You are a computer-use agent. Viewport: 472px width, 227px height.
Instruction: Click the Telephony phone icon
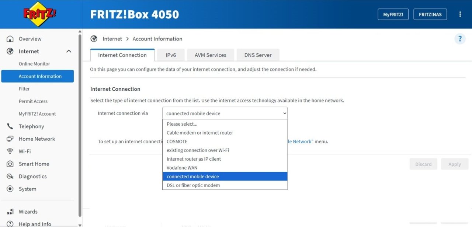point(10,126)
